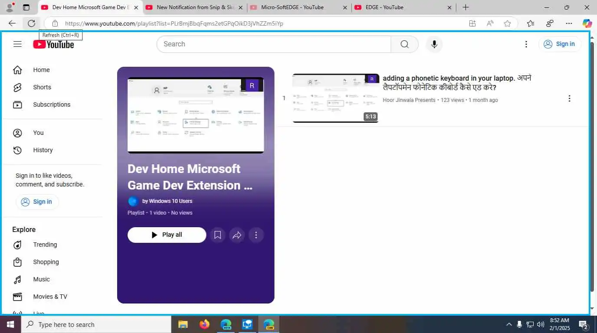Save playlist with bookmark icon

coord(218,235)
